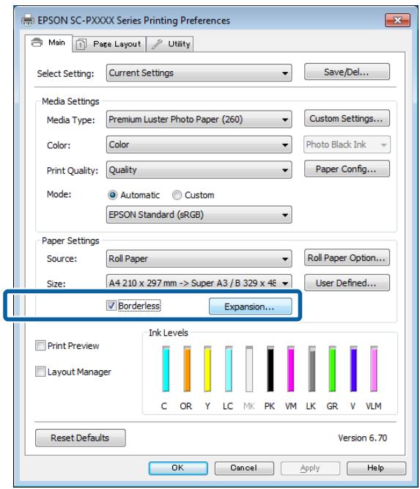Click the Cancel button

tap(244, 468)
